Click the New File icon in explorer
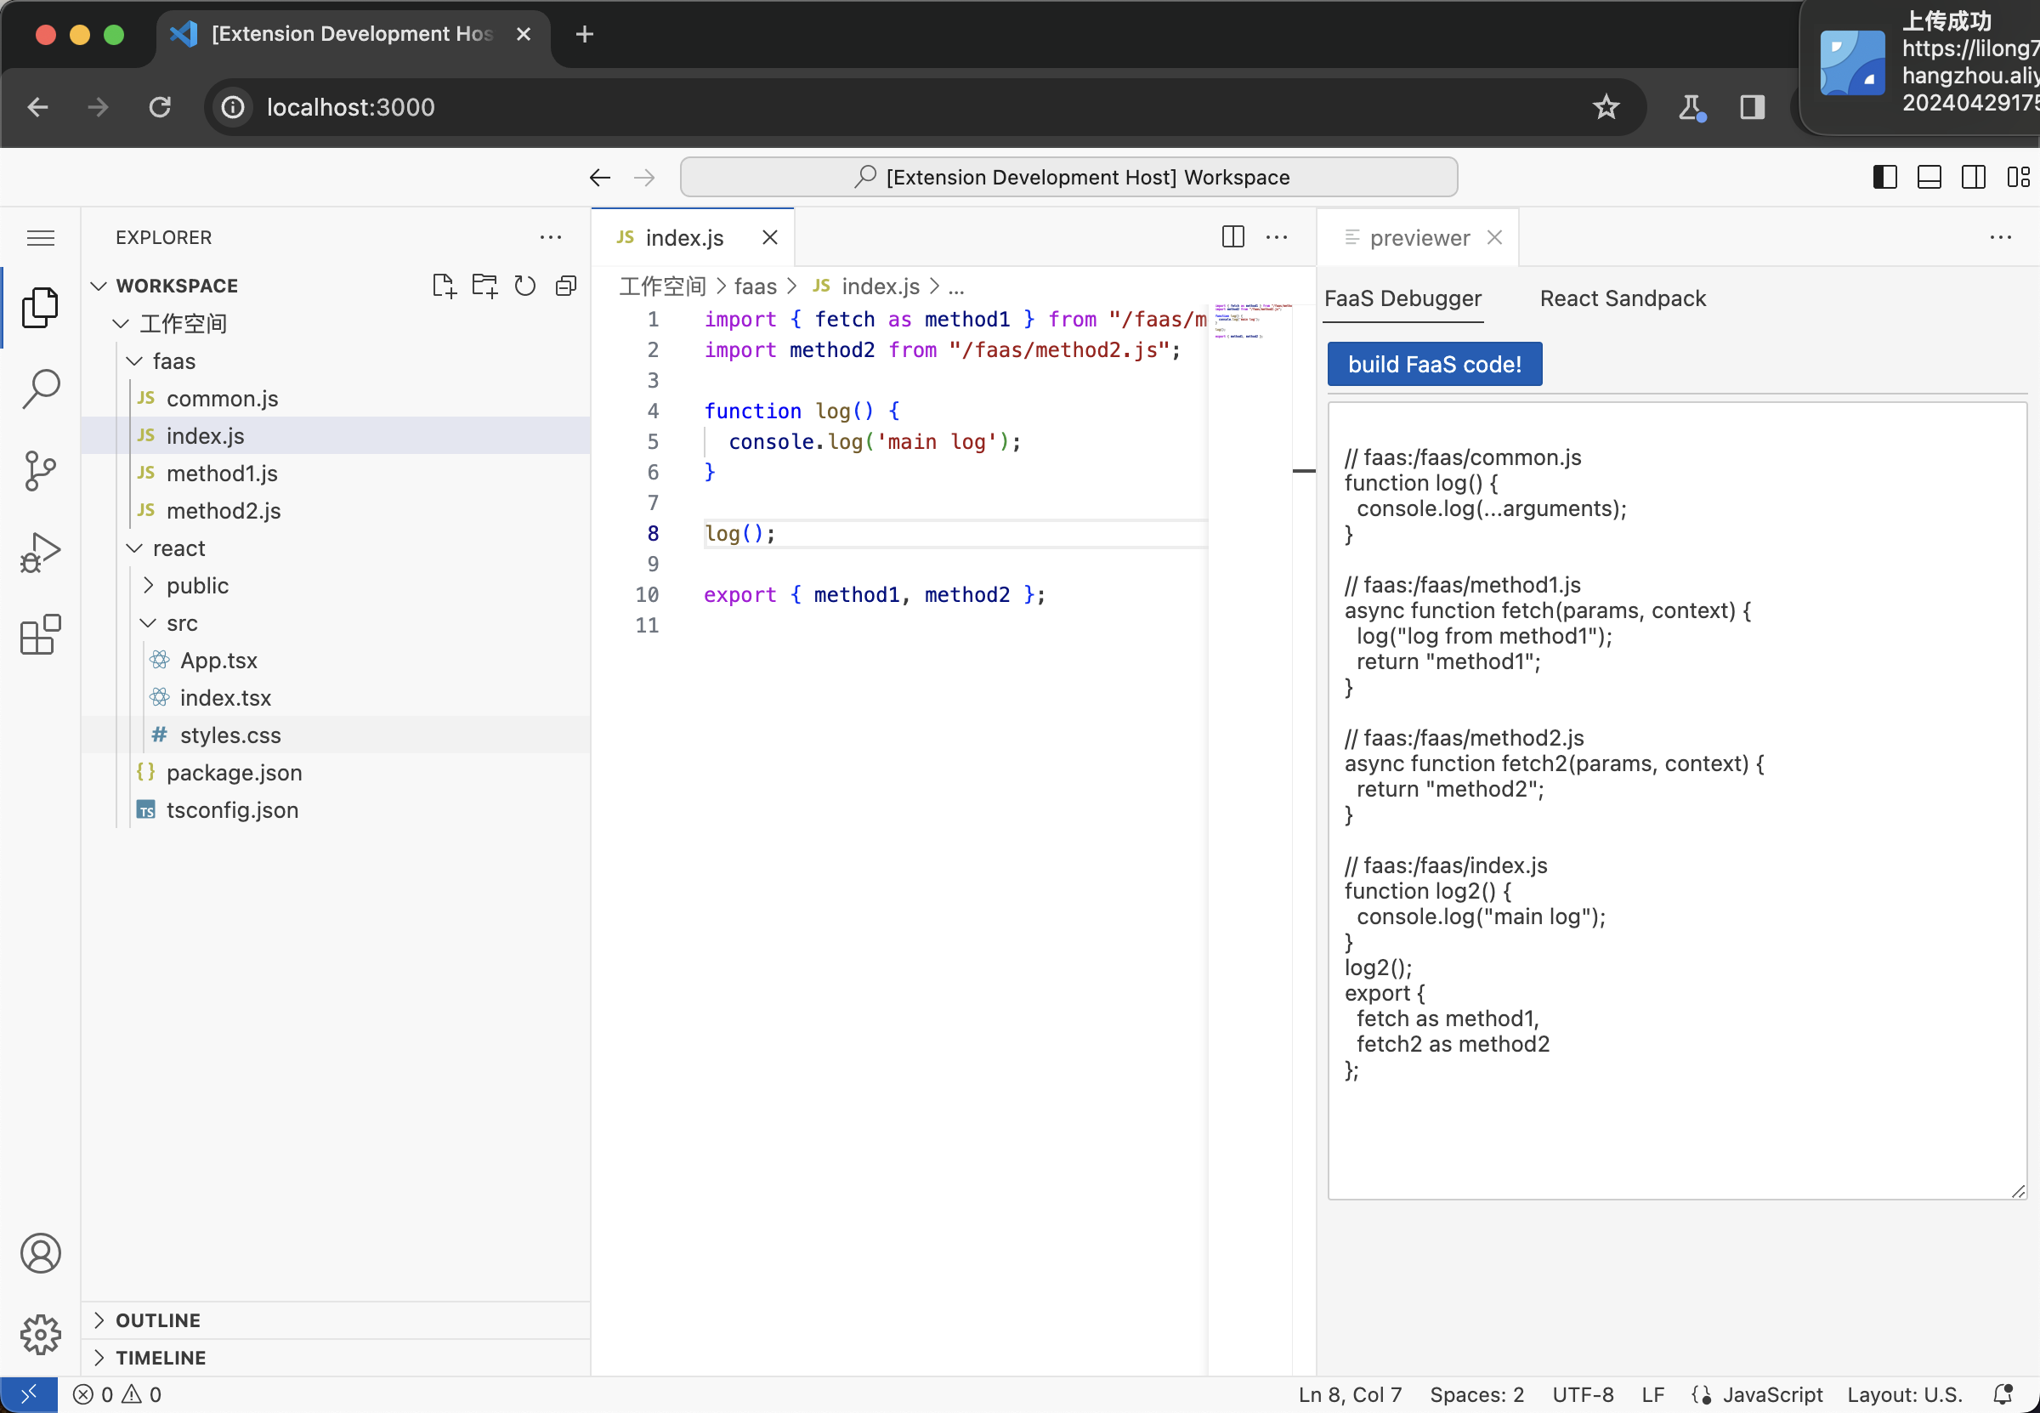 coord(444,285)
